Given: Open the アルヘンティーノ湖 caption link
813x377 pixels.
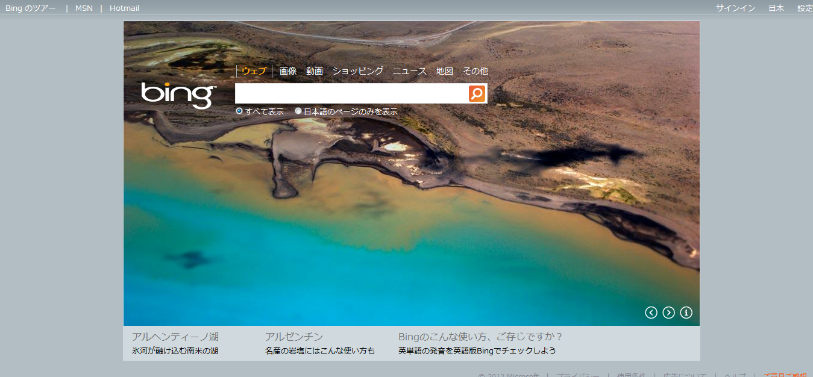Looking at the screenshot, I should [x=175, y=337].
